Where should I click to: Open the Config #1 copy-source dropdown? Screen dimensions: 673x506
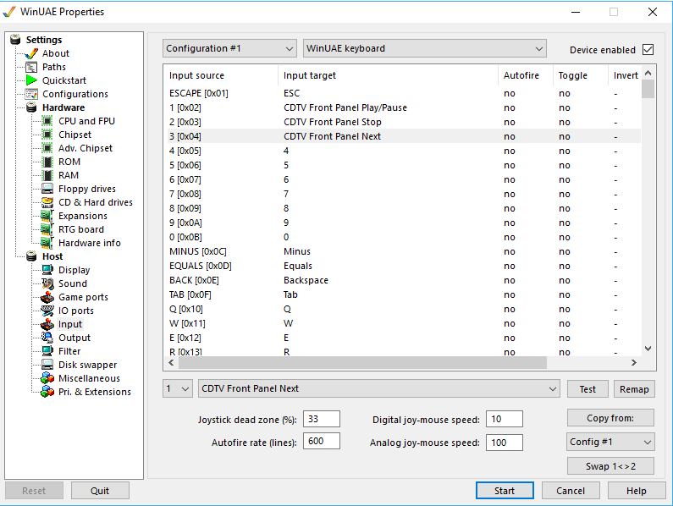[610, 442]
